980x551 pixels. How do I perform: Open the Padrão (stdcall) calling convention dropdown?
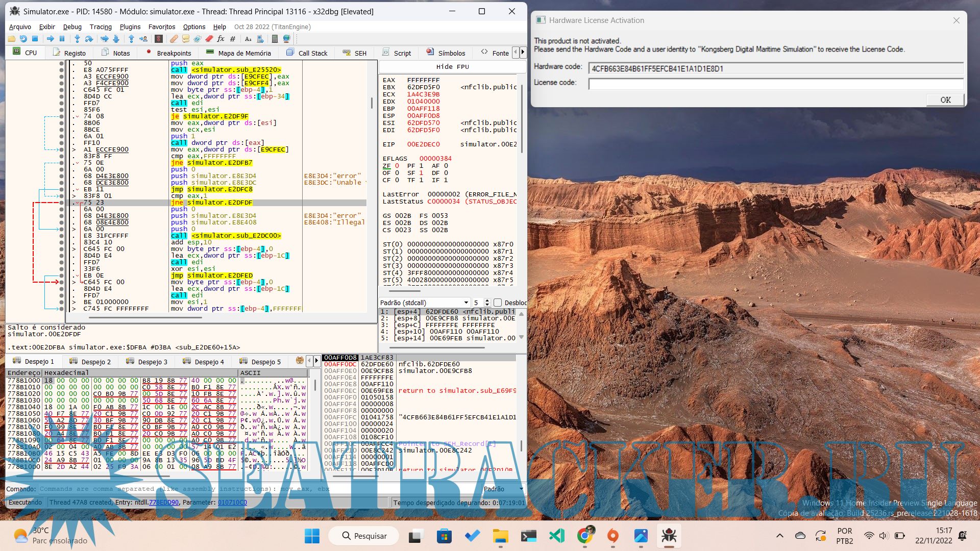(424, 303)
